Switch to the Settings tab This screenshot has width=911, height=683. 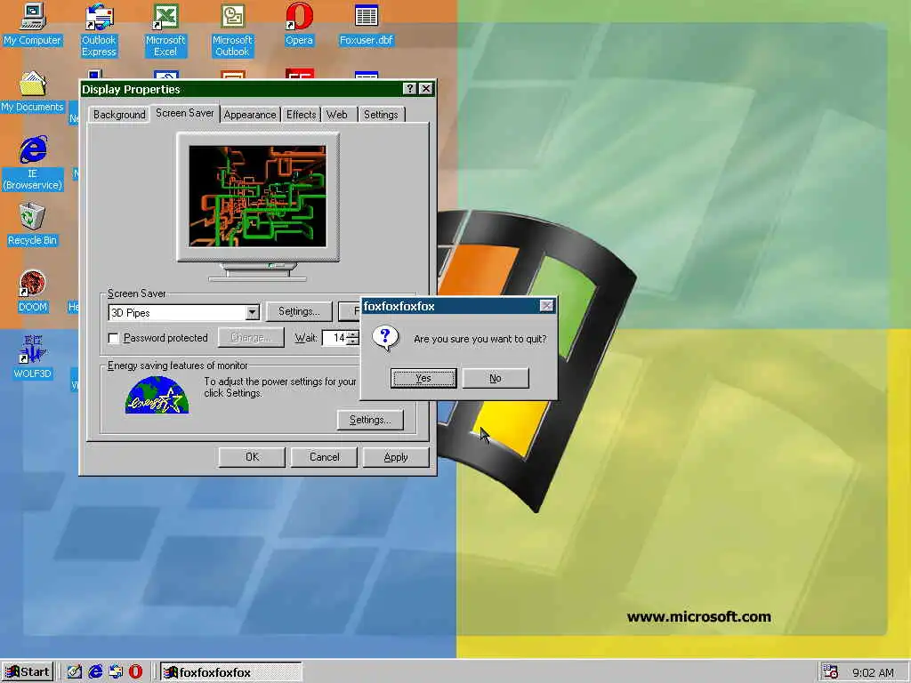click(x=381, y=115)
